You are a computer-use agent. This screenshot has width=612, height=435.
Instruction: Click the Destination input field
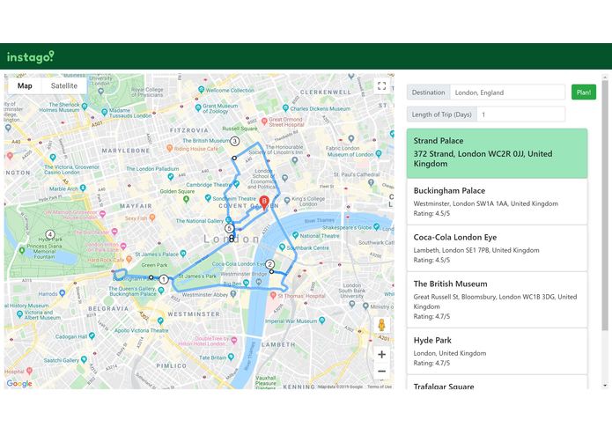tap(507, 92)
